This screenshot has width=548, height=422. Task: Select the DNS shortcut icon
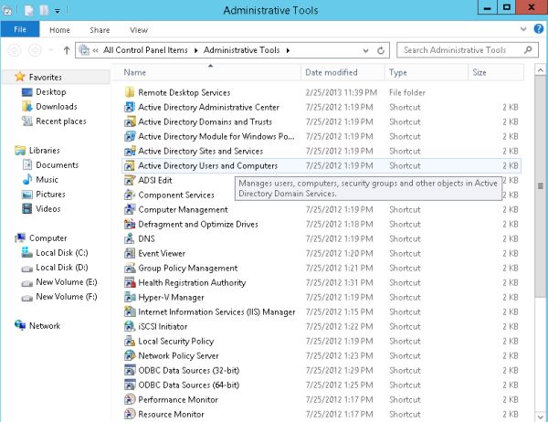[x=130, y=239]
